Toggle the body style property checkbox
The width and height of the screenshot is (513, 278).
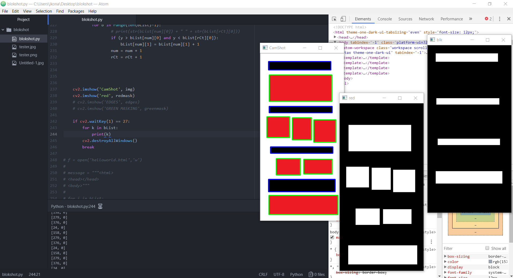click(x=332, y=237)
